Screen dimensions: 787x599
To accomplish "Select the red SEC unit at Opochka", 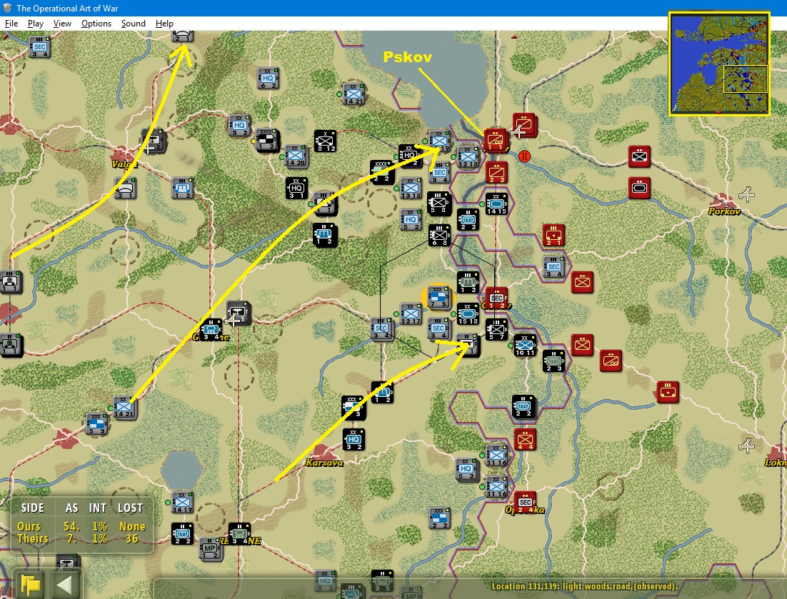I will [x=525, y=503].
